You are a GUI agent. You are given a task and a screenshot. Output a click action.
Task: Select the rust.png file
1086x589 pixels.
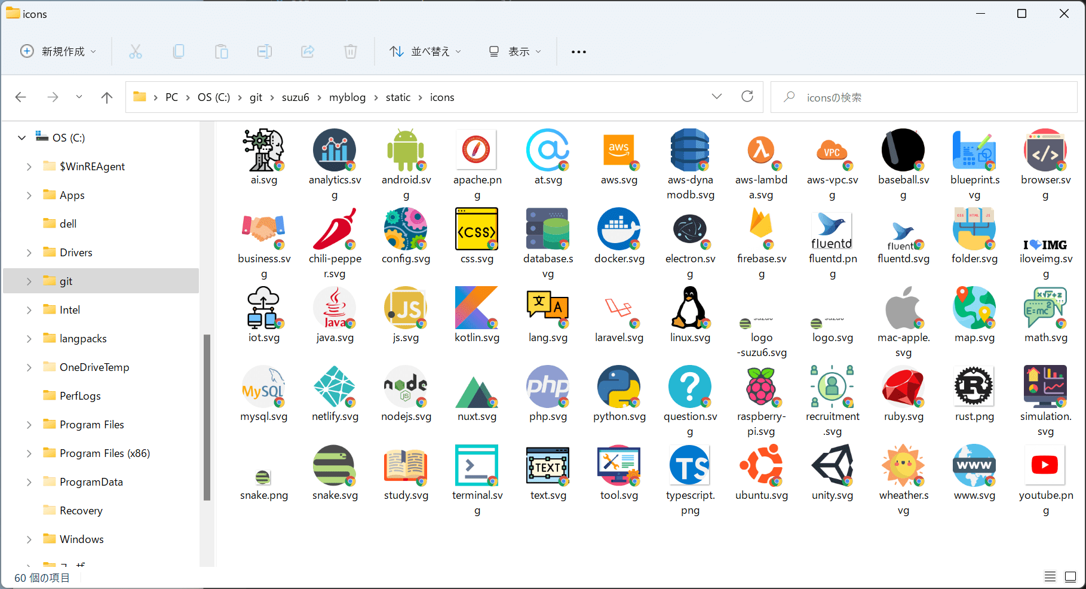coord(974,394)
